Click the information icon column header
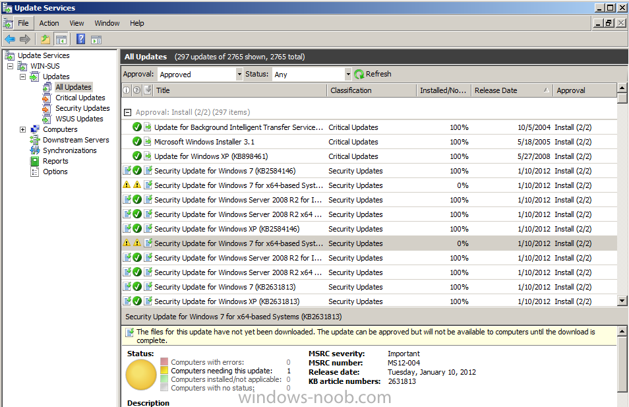Image resolution: width=629 pixels, height=407 pixels. (x=127, y=90)
